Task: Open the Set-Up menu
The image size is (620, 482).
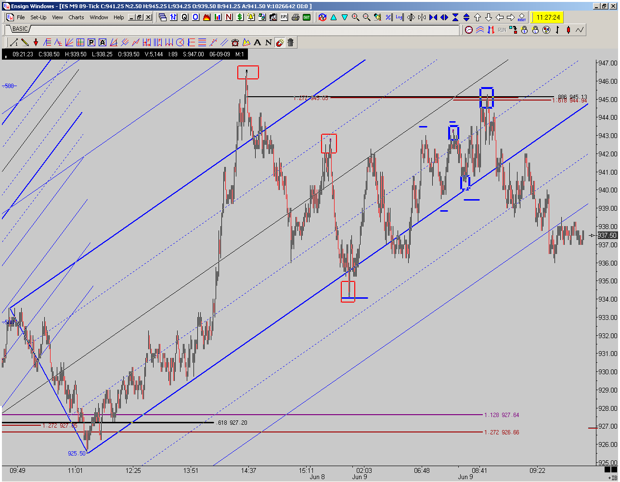Action: [39, 17]
